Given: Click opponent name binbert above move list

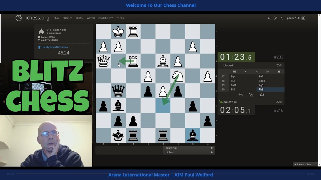Looking at the screenshot, I should click(x=228, y=65).
